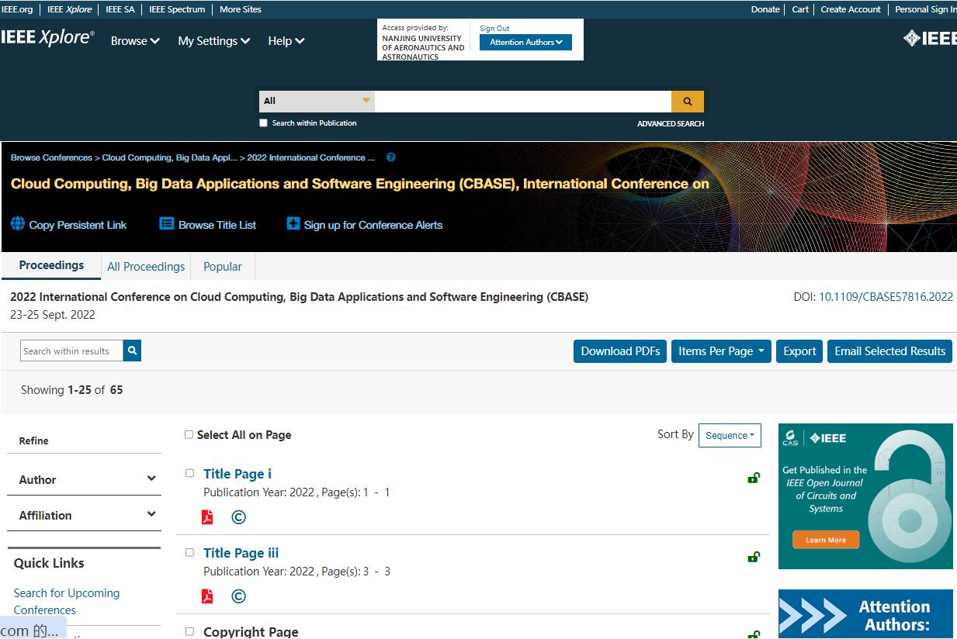Click the Cloud Computing, Big Data Appl... breadcrumb
The height and width of the screenshot is (639, 957).
click(x=170, y=157)
